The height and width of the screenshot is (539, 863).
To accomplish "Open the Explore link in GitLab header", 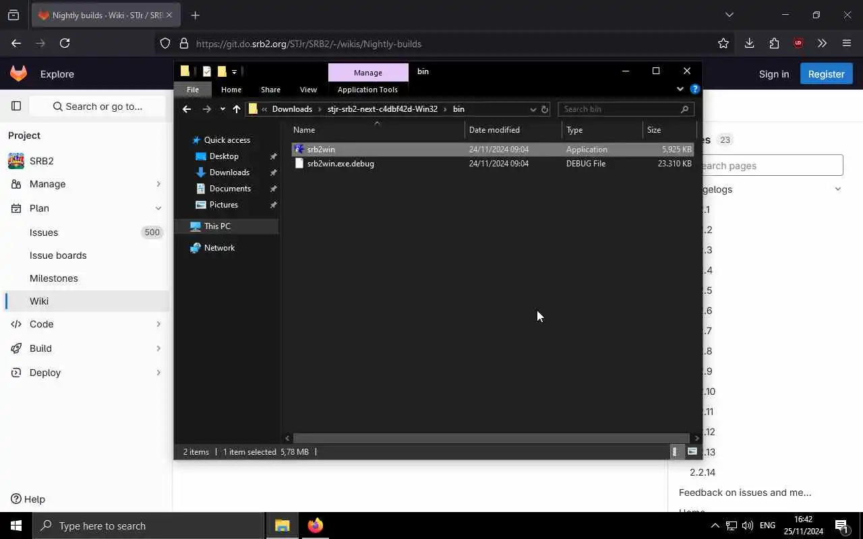I will click(57, 74).
